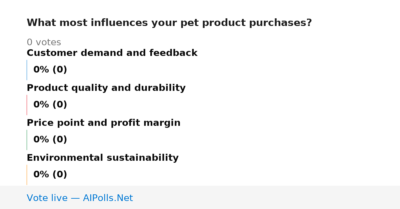This screenshot has width=400, height=209.
Task: Select the Customer demand and feedback option
Action: tap(112, 53)
